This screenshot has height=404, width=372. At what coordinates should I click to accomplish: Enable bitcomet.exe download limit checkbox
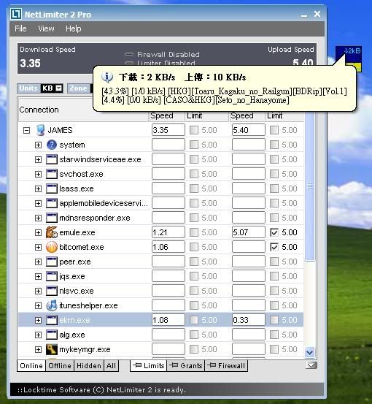194,247
